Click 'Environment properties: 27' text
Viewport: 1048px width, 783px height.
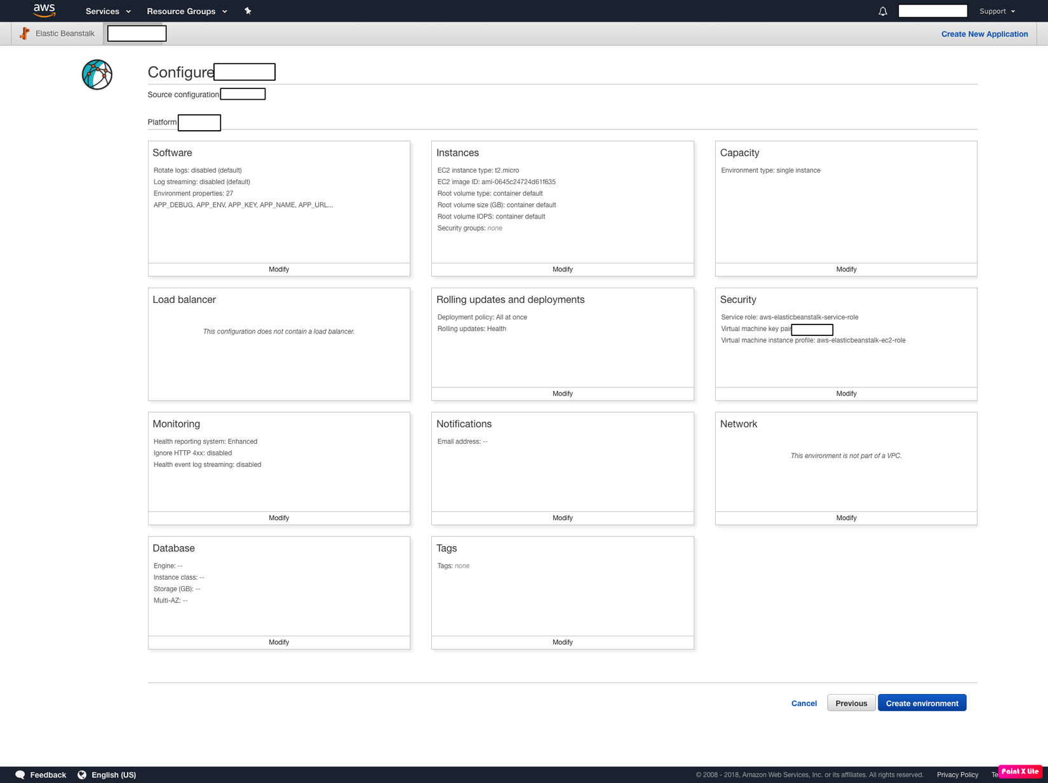coord(193,194)
